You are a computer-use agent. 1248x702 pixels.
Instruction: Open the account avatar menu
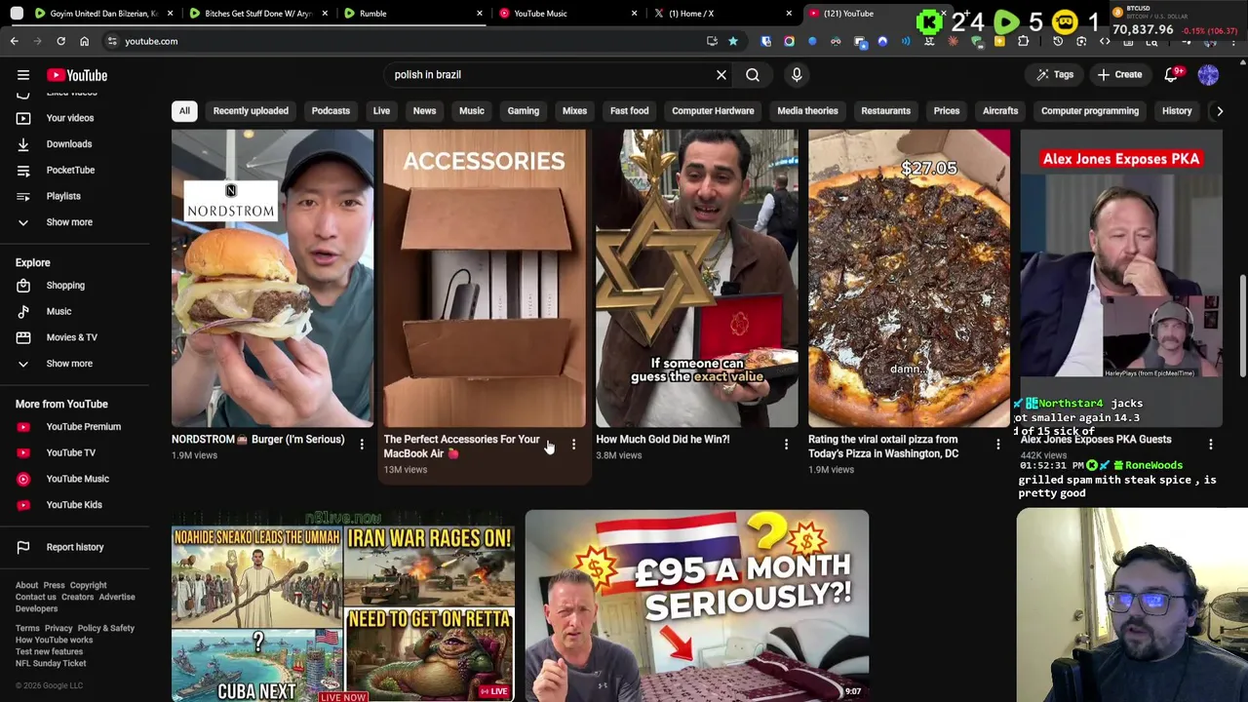tap(1208, 75)
